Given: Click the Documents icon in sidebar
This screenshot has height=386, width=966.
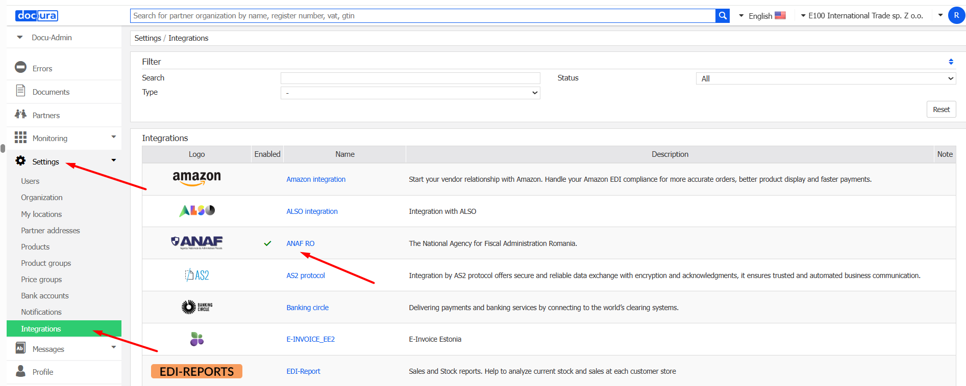Looking at the screenshot, I should (x=20, y=91).
